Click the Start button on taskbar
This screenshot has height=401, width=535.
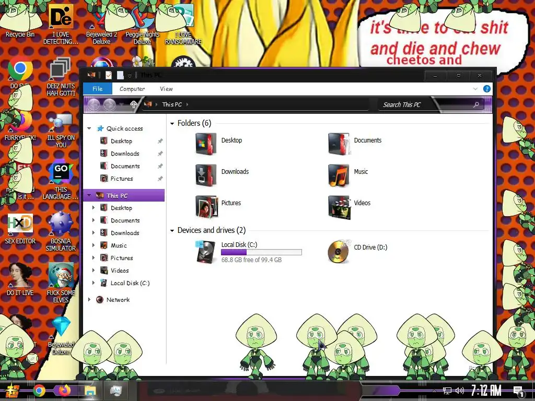[x=13, y=391]
